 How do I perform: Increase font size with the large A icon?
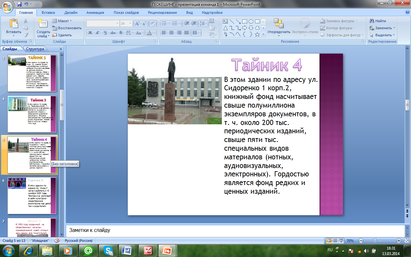[x=137, y=23]
